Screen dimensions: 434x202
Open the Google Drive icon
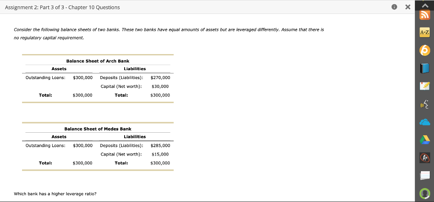coord(425,140)
